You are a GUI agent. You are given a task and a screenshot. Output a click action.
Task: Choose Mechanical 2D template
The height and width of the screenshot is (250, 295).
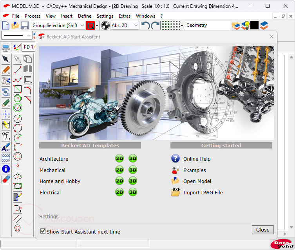(119, 170)
